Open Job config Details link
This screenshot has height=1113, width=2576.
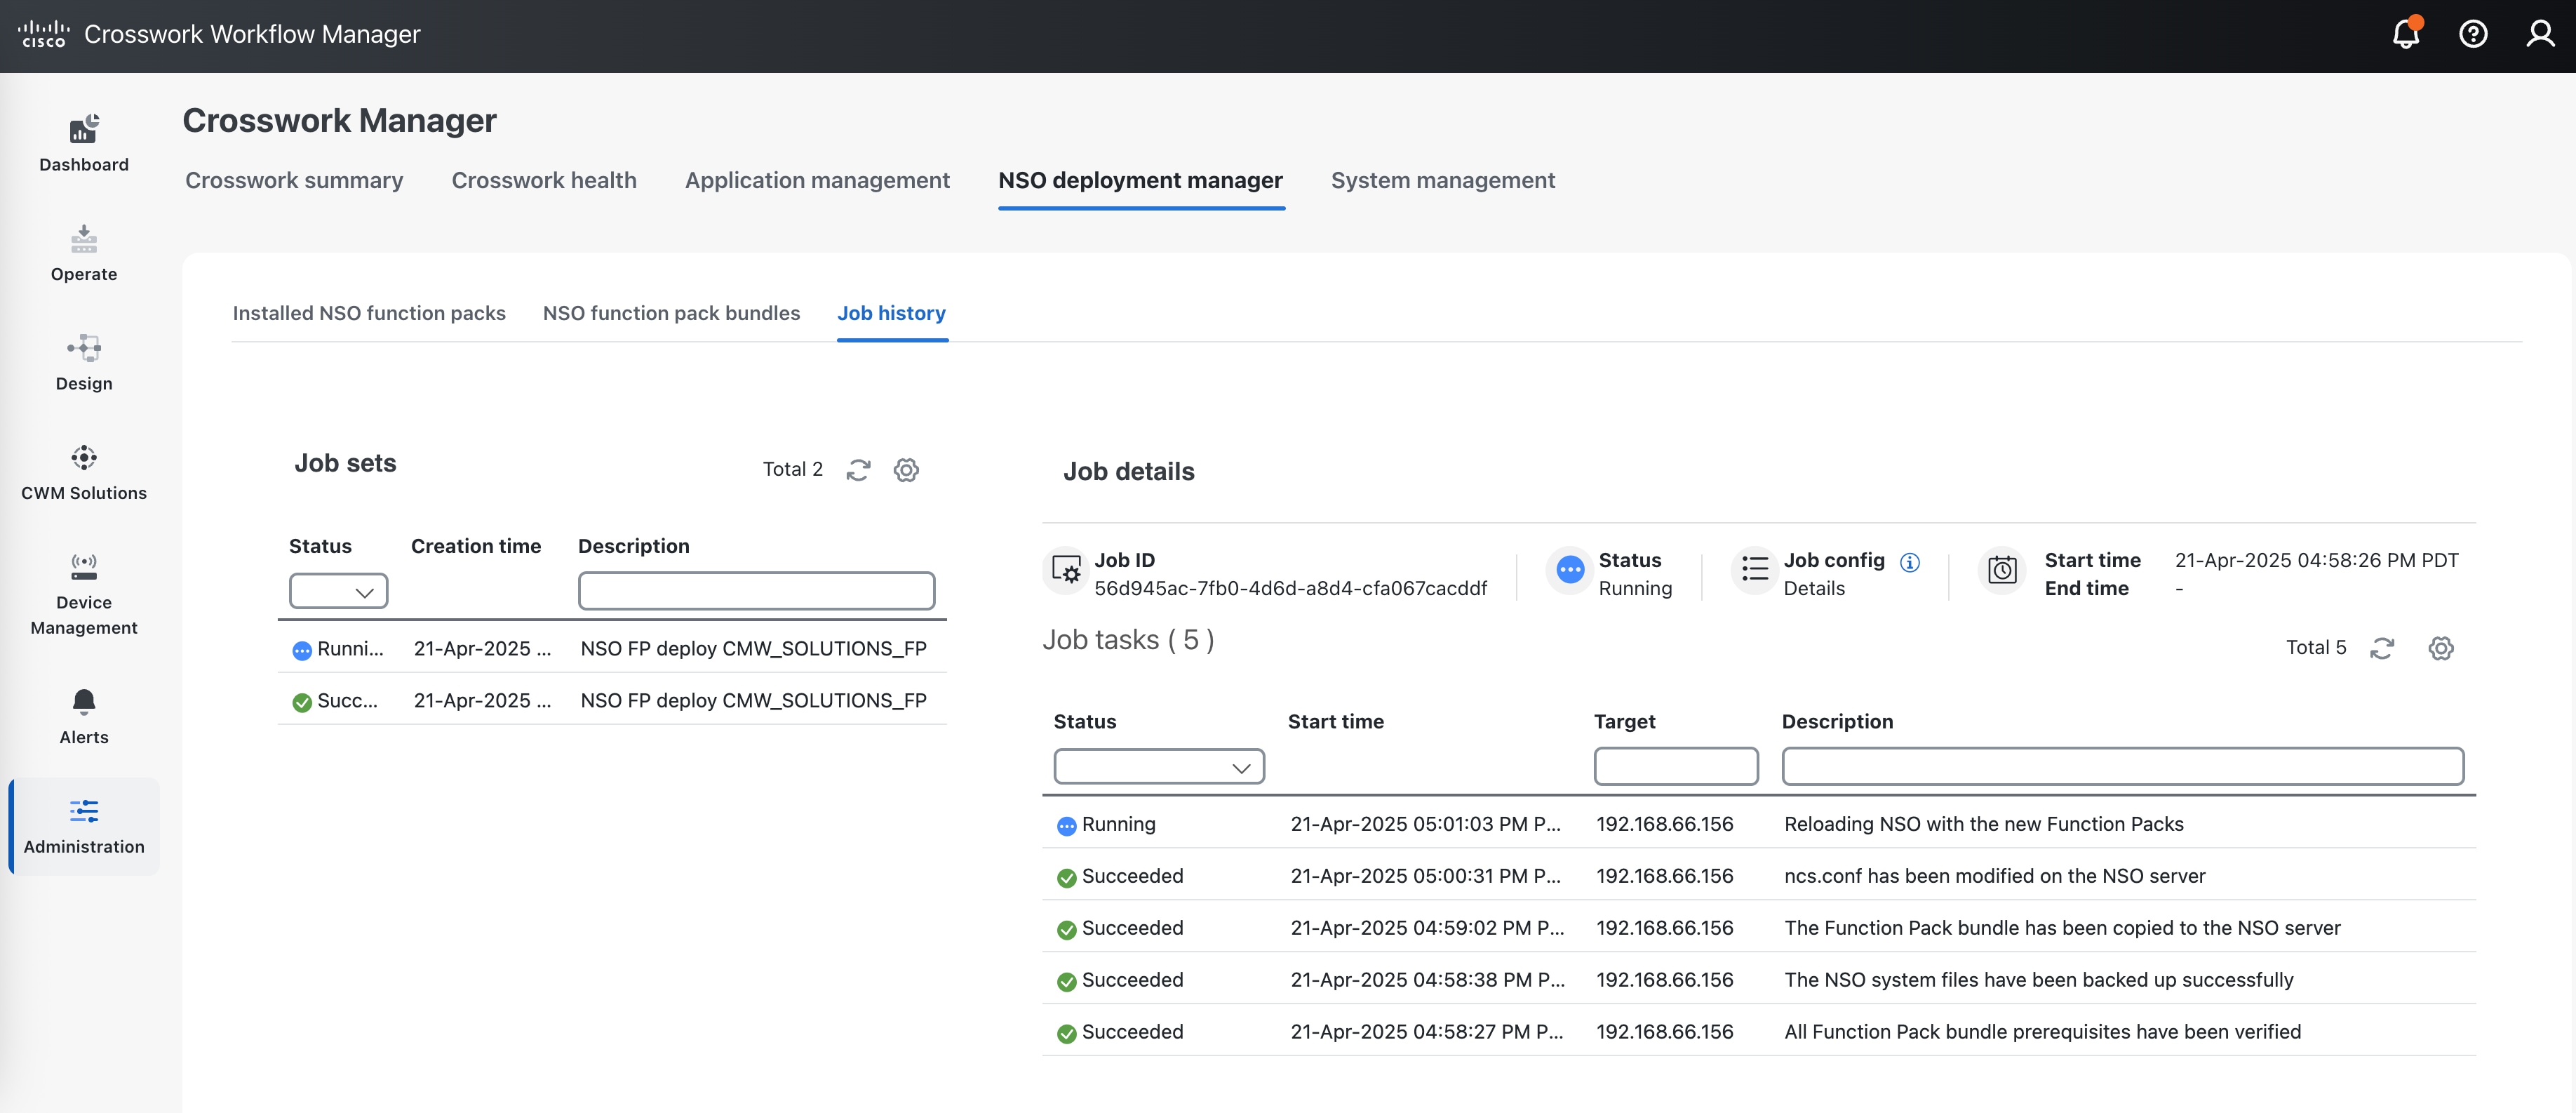point(1814,589)
